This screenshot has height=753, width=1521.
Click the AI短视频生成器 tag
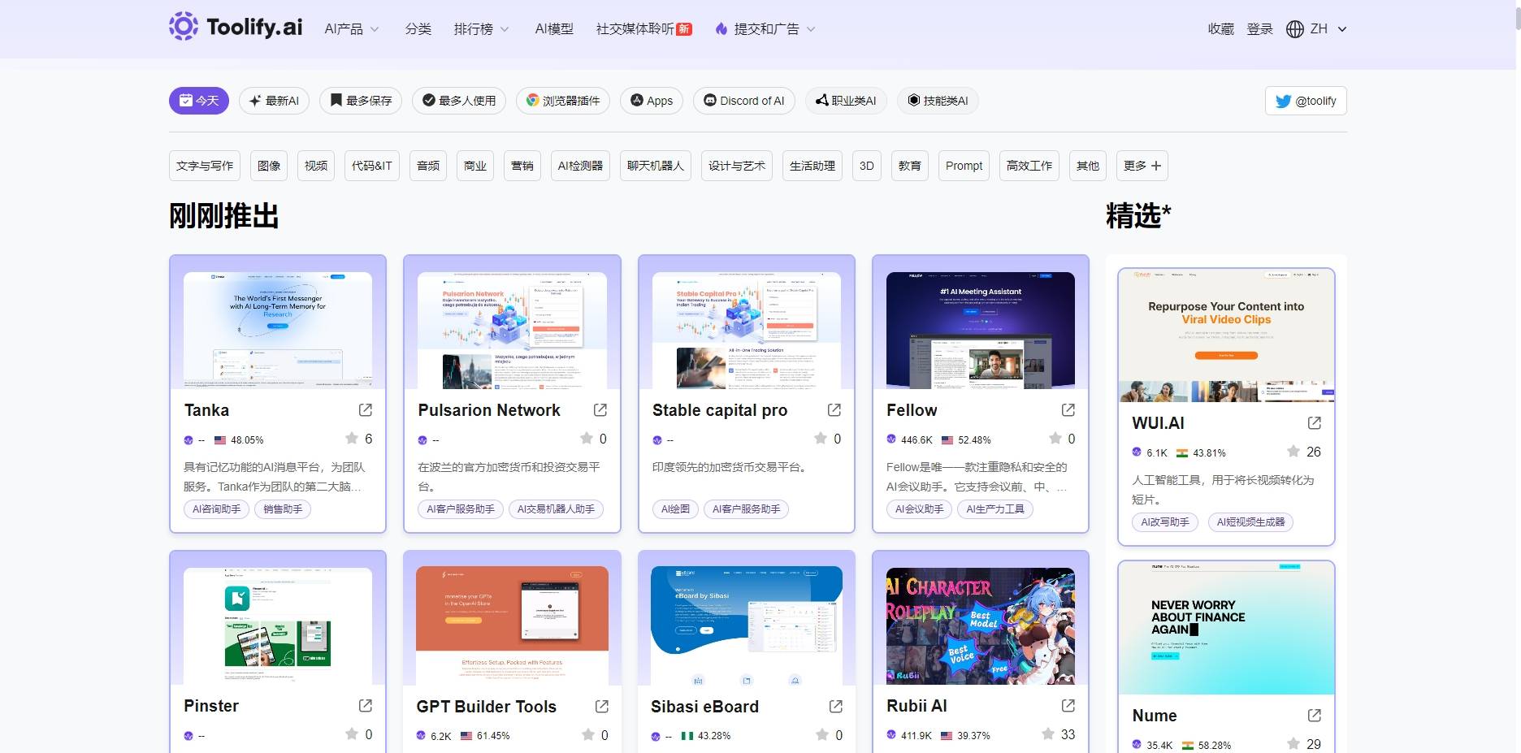click(x=1250, y=522)
